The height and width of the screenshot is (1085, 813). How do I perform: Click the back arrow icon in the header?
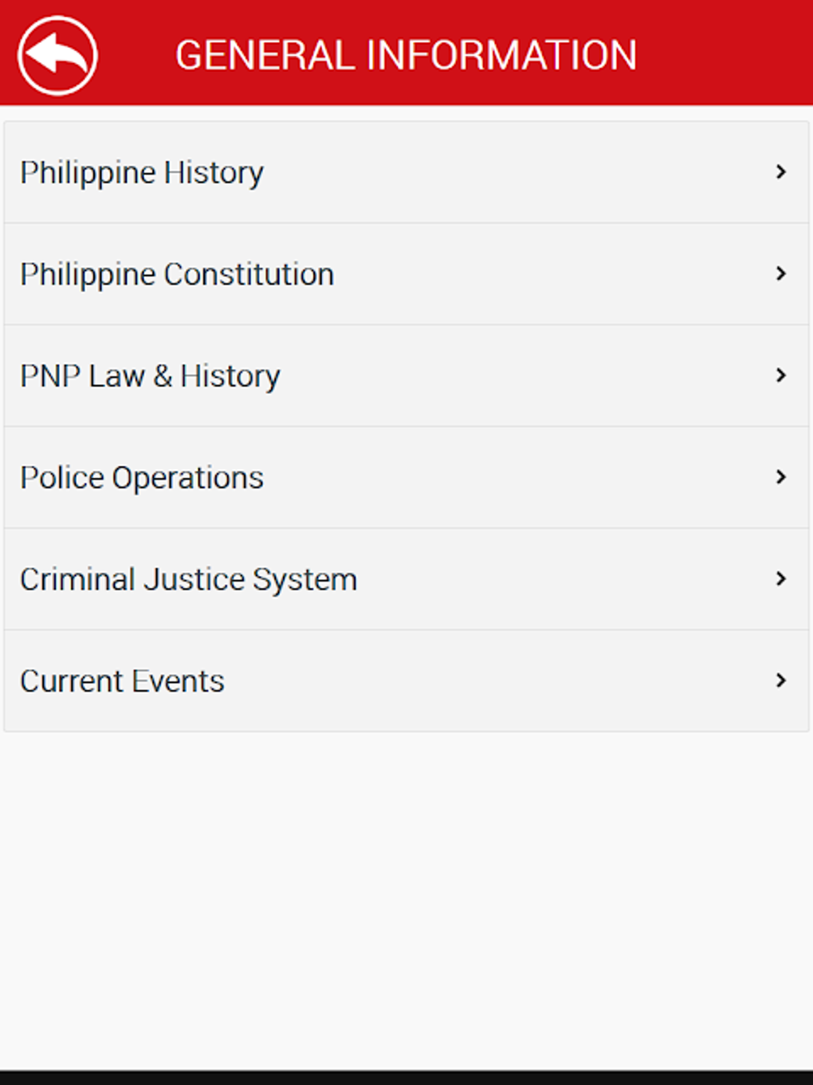click(x=57, y=53)
